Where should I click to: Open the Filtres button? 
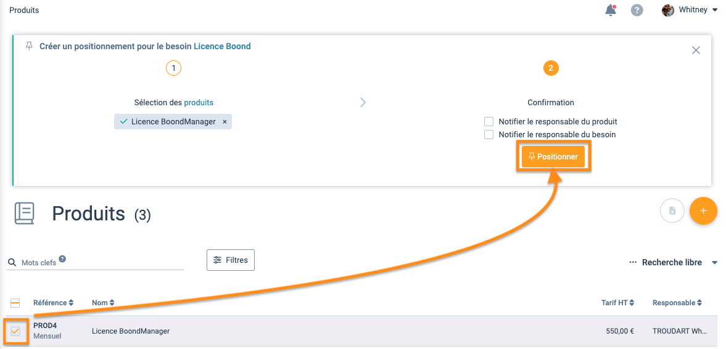[x=231, y=260]
